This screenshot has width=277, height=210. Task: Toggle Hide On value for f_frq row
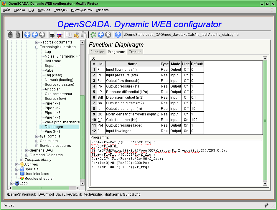pos(186,120)
